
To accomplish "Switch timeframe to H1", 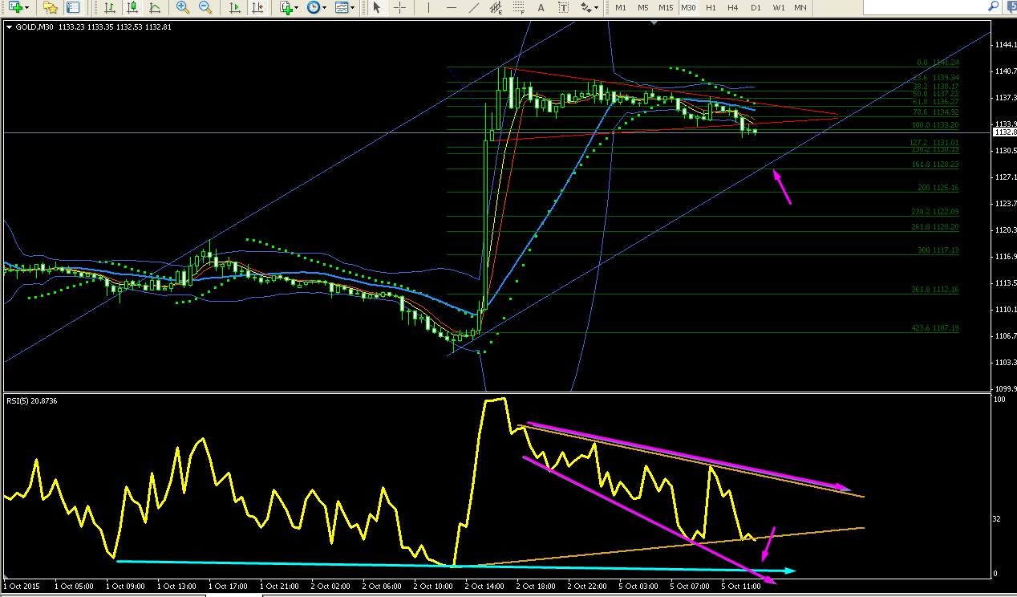I will [711, 7].
